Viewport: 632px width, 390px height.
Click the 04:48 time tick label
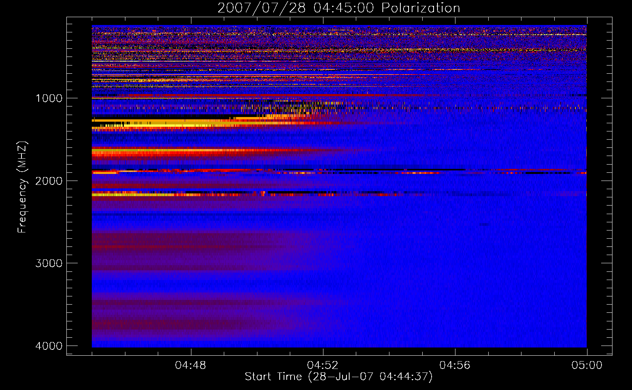click(191, 365)
